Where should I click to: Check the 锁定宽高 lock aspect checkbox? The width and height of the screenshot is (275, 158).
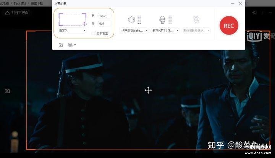93,34
